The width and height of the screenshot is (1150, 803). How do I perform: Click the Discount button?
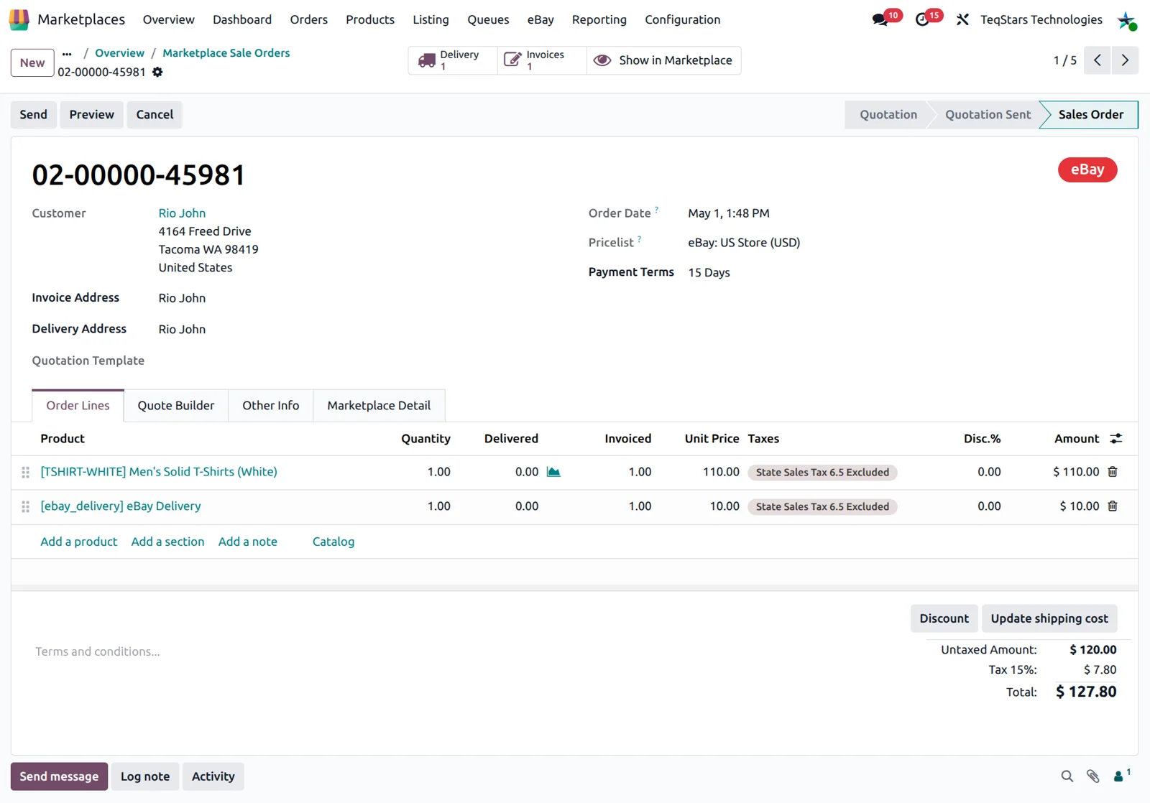[x=944, y=618]
